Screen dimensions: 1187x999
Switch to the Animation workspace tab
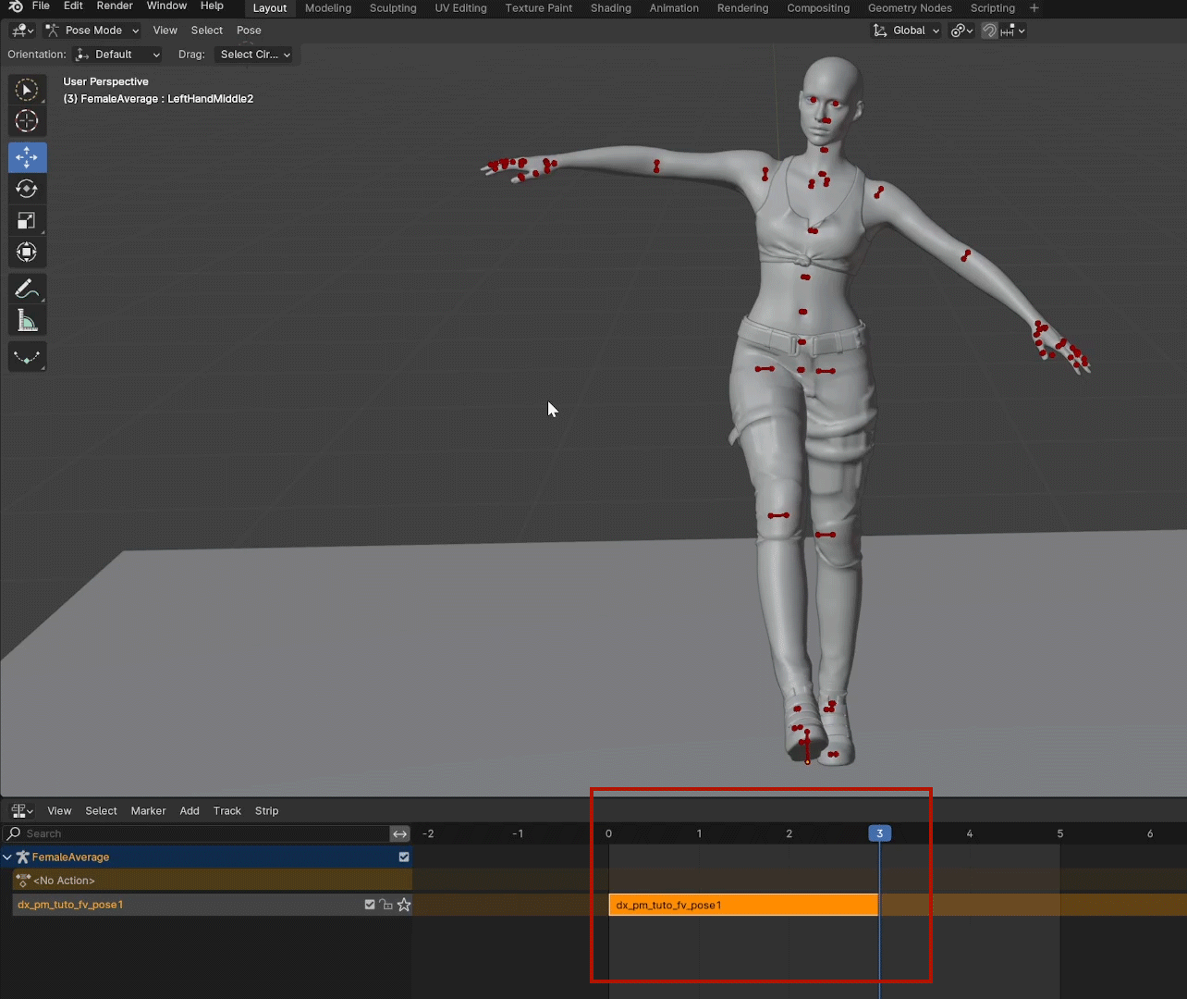673,8
